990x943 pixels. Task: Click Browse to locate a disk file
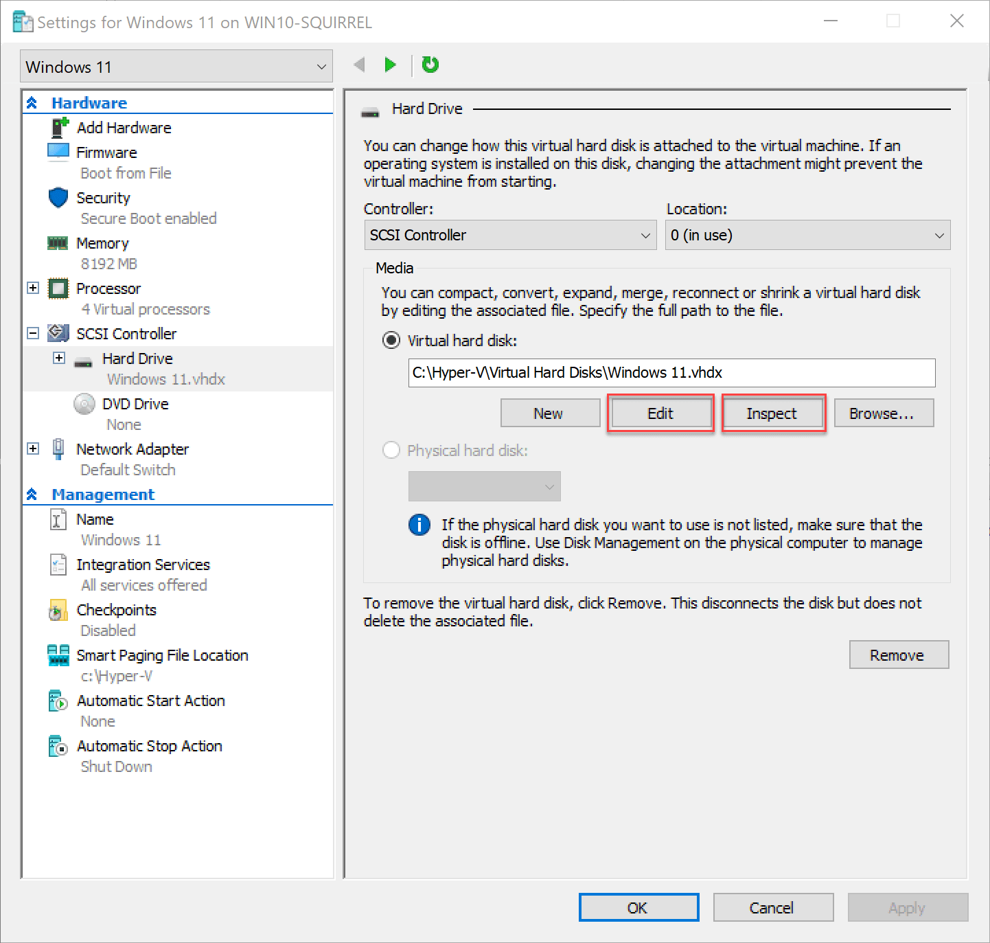884,413
